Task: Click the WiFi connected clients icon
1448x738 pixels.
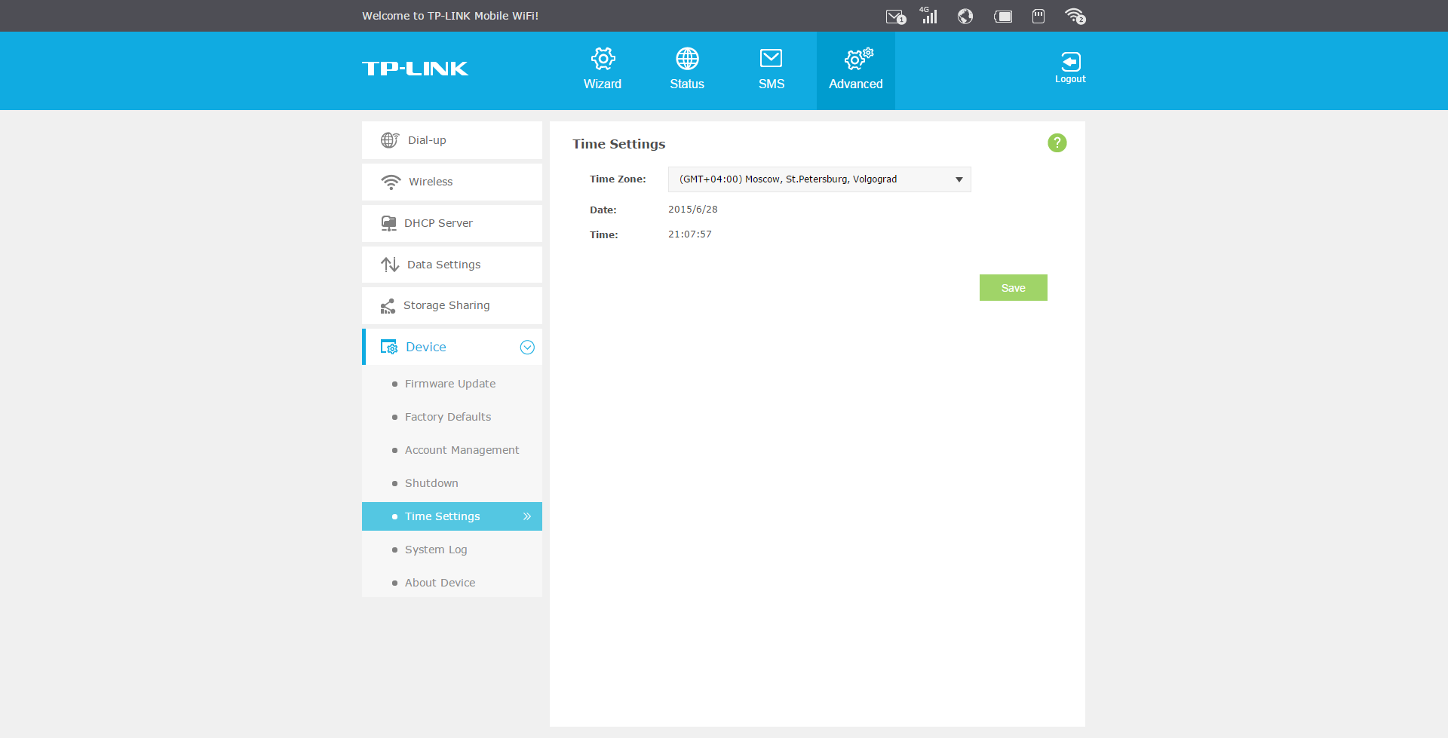Action: (1075, 16)
